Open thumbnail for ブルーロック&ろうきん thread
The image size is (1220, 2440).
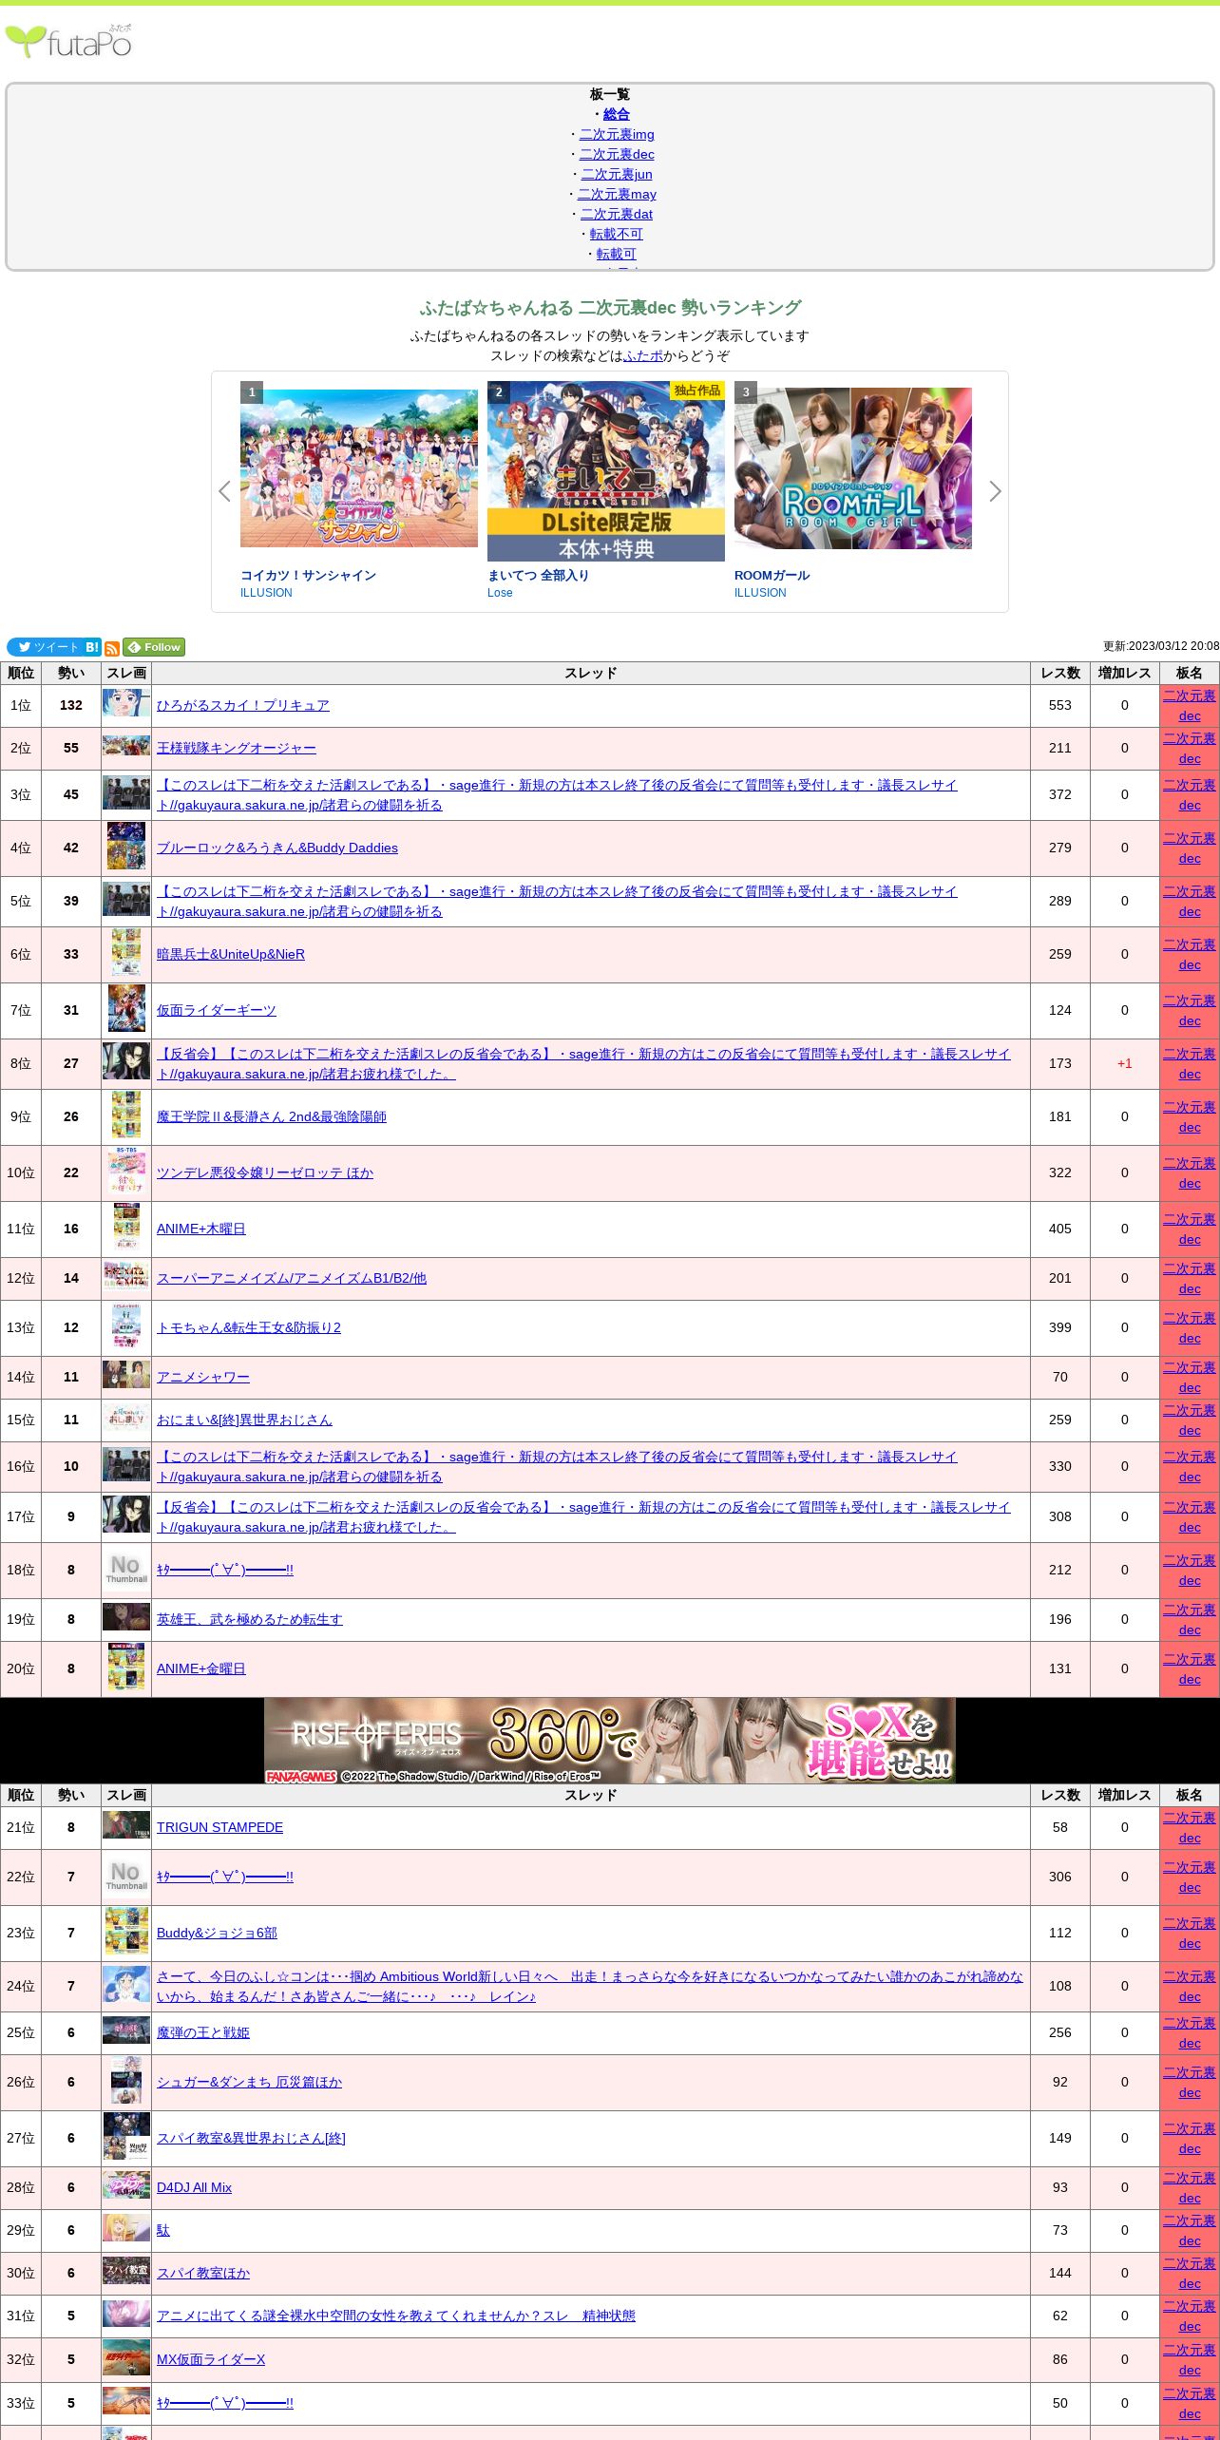coord(126,847)
